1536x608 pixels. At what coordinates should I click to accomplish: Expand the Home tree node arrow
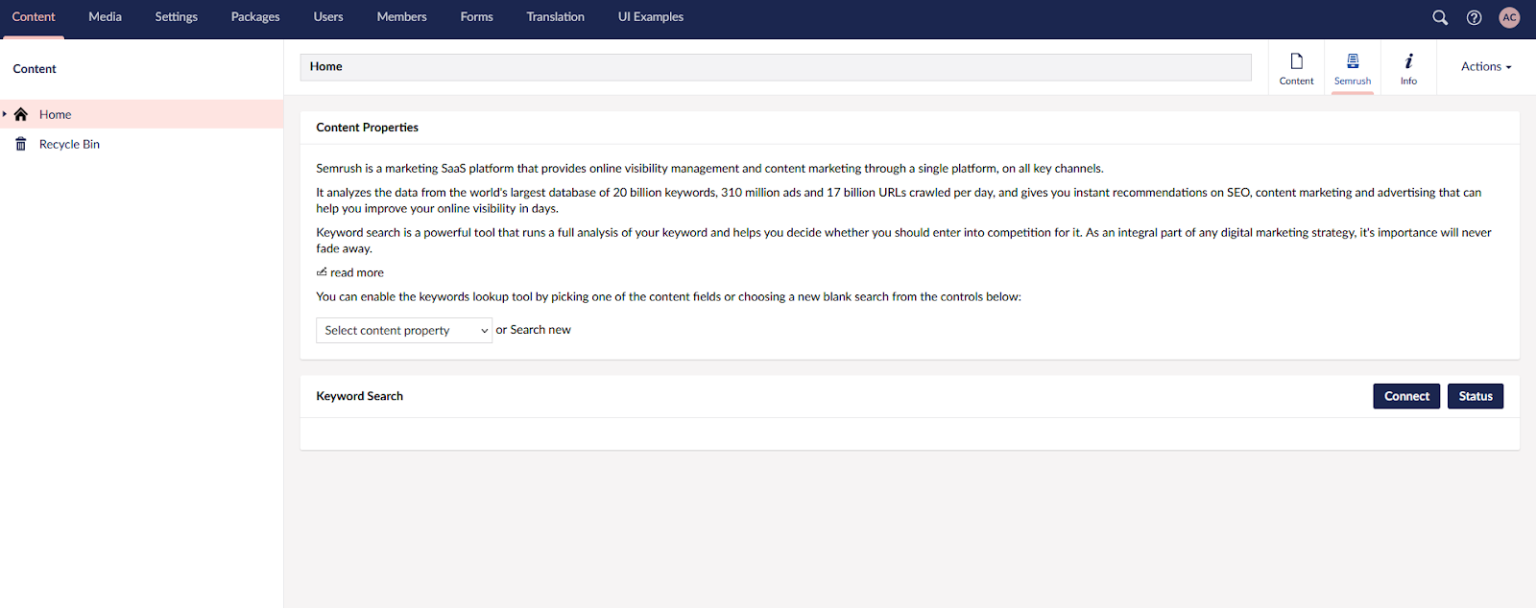coord(5,114)
